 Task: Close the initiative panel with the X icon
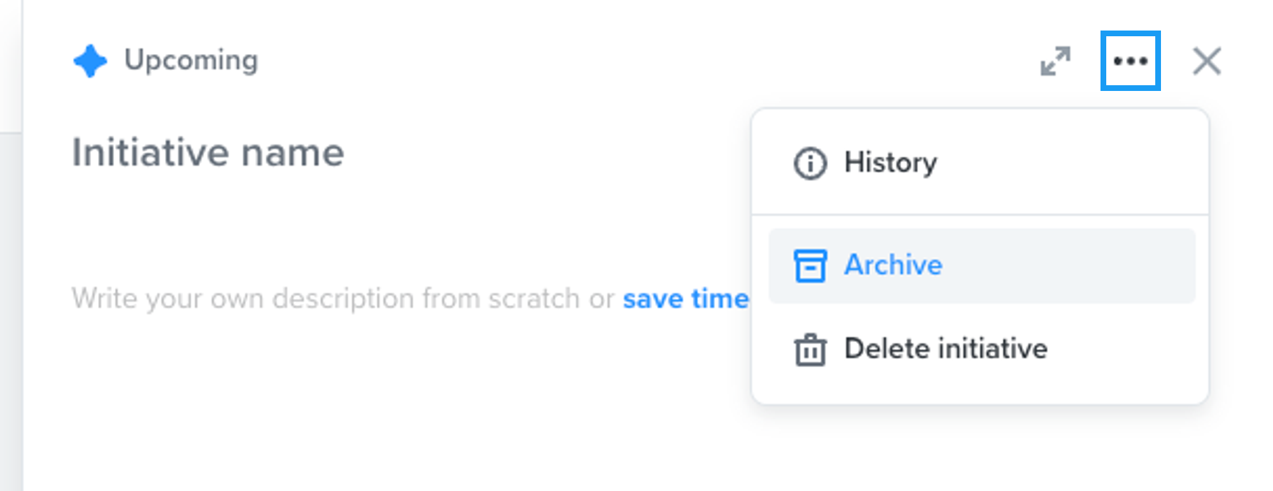(x=1206, y=60)
